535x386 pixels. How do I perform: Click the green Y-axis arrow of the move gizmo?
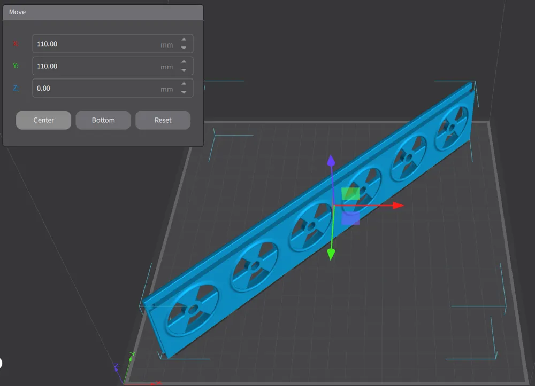click(x=331, y=254)
